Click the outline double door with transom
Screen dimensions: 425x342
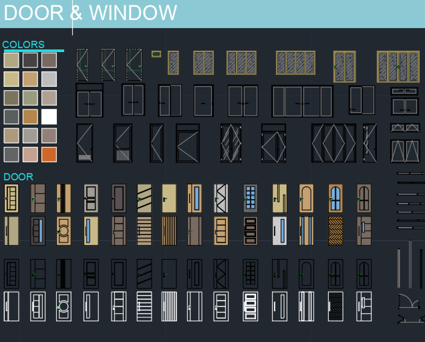(90, 100)
